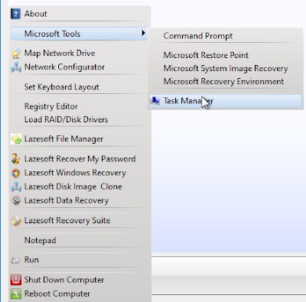Open Microsoft Restore Point
The height and width of the screenshot is (302, 306).
pyautogui.click(x=206, y=55)
